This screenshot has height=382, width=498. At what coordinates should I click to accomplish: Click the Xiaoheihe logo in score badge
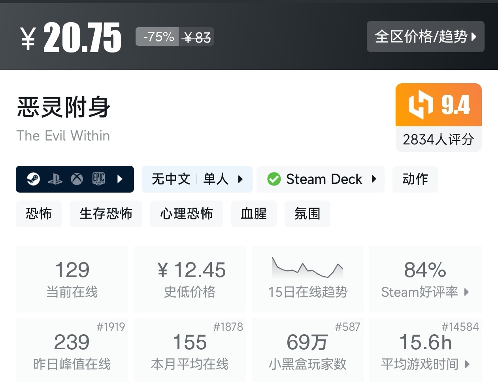coord(421,105)
